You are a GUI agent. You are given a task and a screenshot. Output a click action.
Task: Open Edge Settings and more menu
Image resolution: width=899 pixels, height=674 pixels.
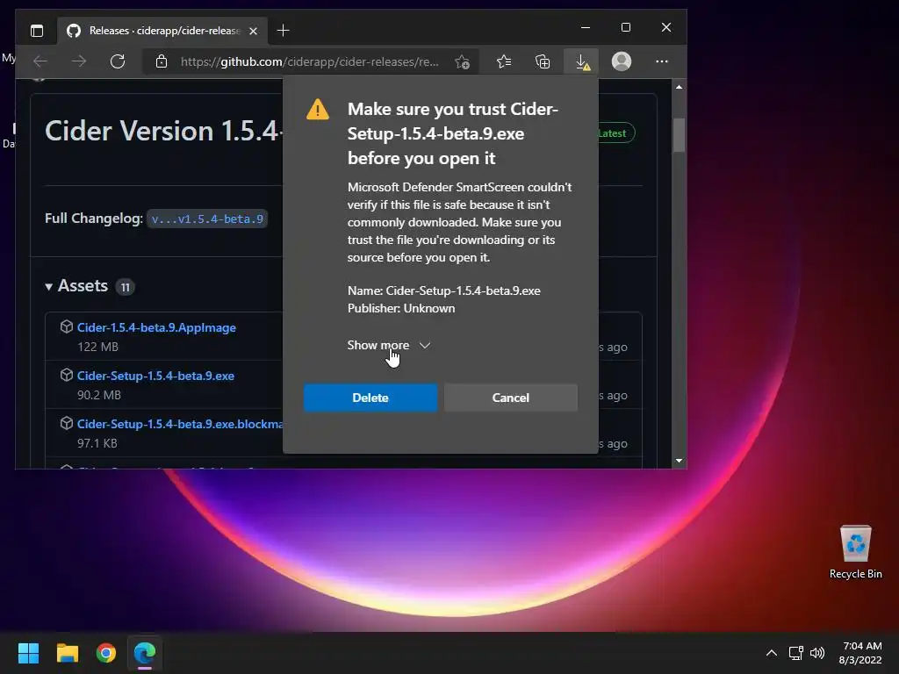pyautogui.click(x=662, y=61)
